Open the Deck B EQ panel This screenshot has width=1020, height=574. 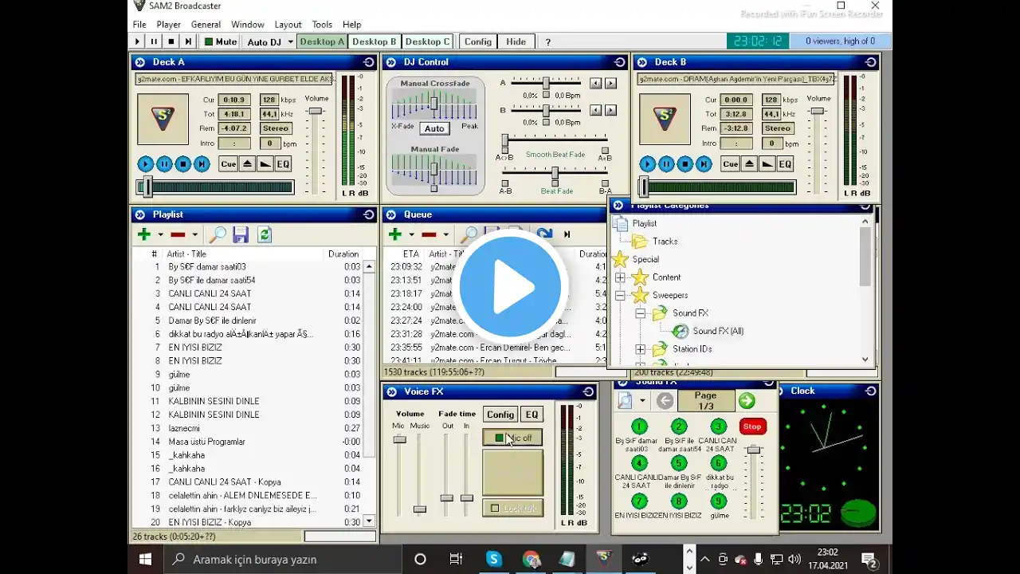point(785,164)
